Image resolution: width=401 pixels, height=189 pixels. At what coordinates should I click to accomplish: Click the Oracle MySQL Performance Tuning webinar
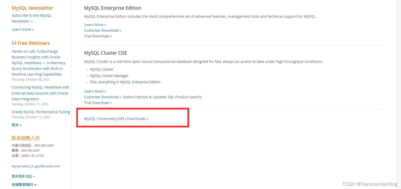coord(41,112)
